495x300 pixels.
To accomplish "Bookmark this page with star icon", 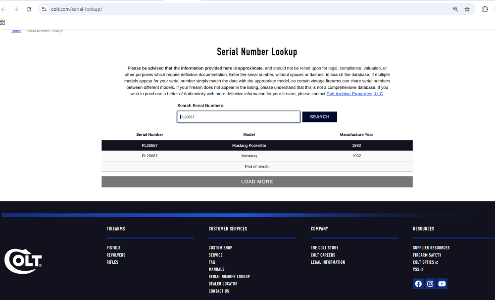I will (x=467, y=9).
